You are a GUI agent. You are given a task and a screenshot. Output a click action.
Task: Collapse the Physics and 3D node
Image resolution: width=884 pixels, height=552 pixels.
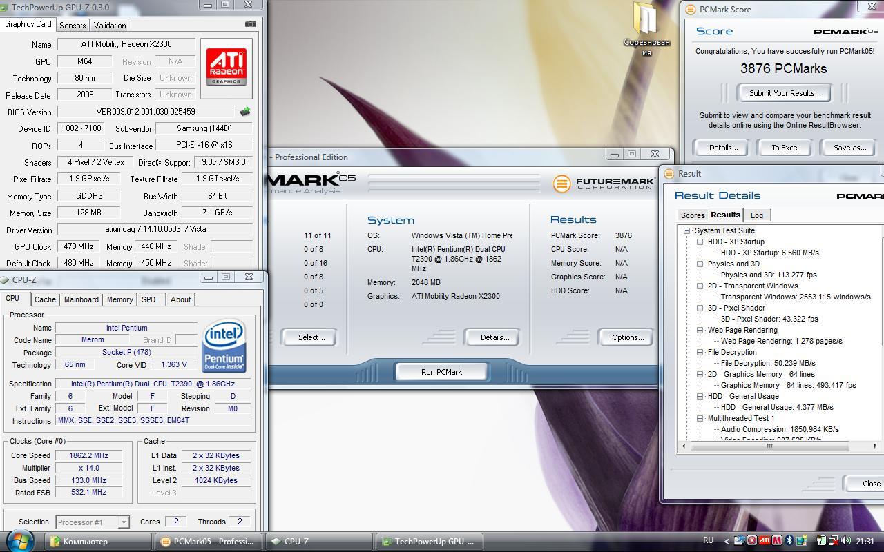click(x=700, y=264)
